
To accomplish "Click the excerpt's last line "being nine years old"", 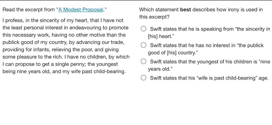I will [x=64, y=72].
